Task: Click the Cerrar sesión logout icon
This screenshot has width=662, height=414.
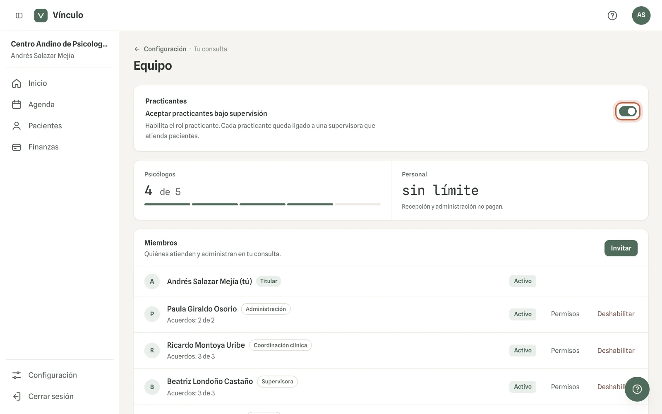Action: (17, 396)
